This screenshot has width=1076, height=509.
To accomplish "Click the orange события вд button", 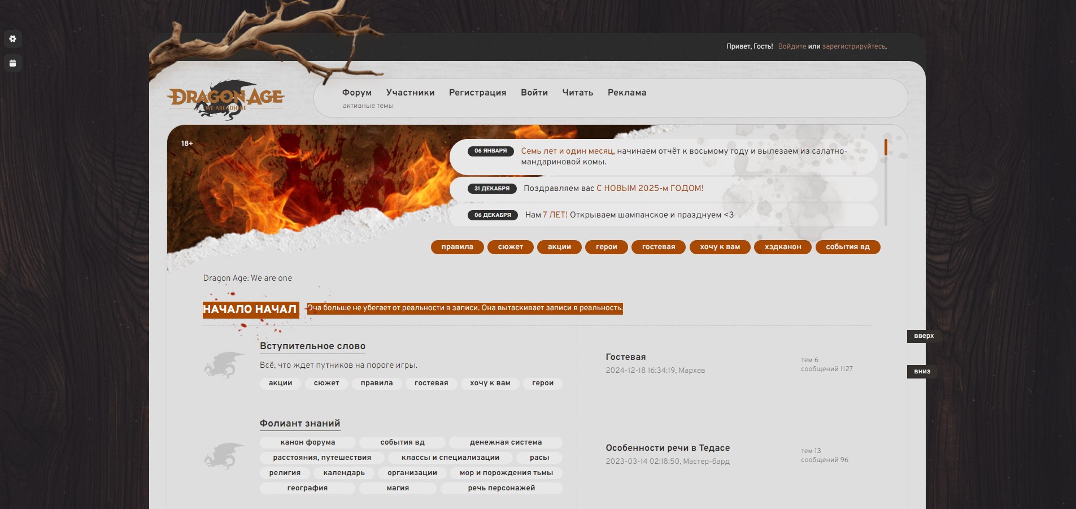I will click(848, 247).
